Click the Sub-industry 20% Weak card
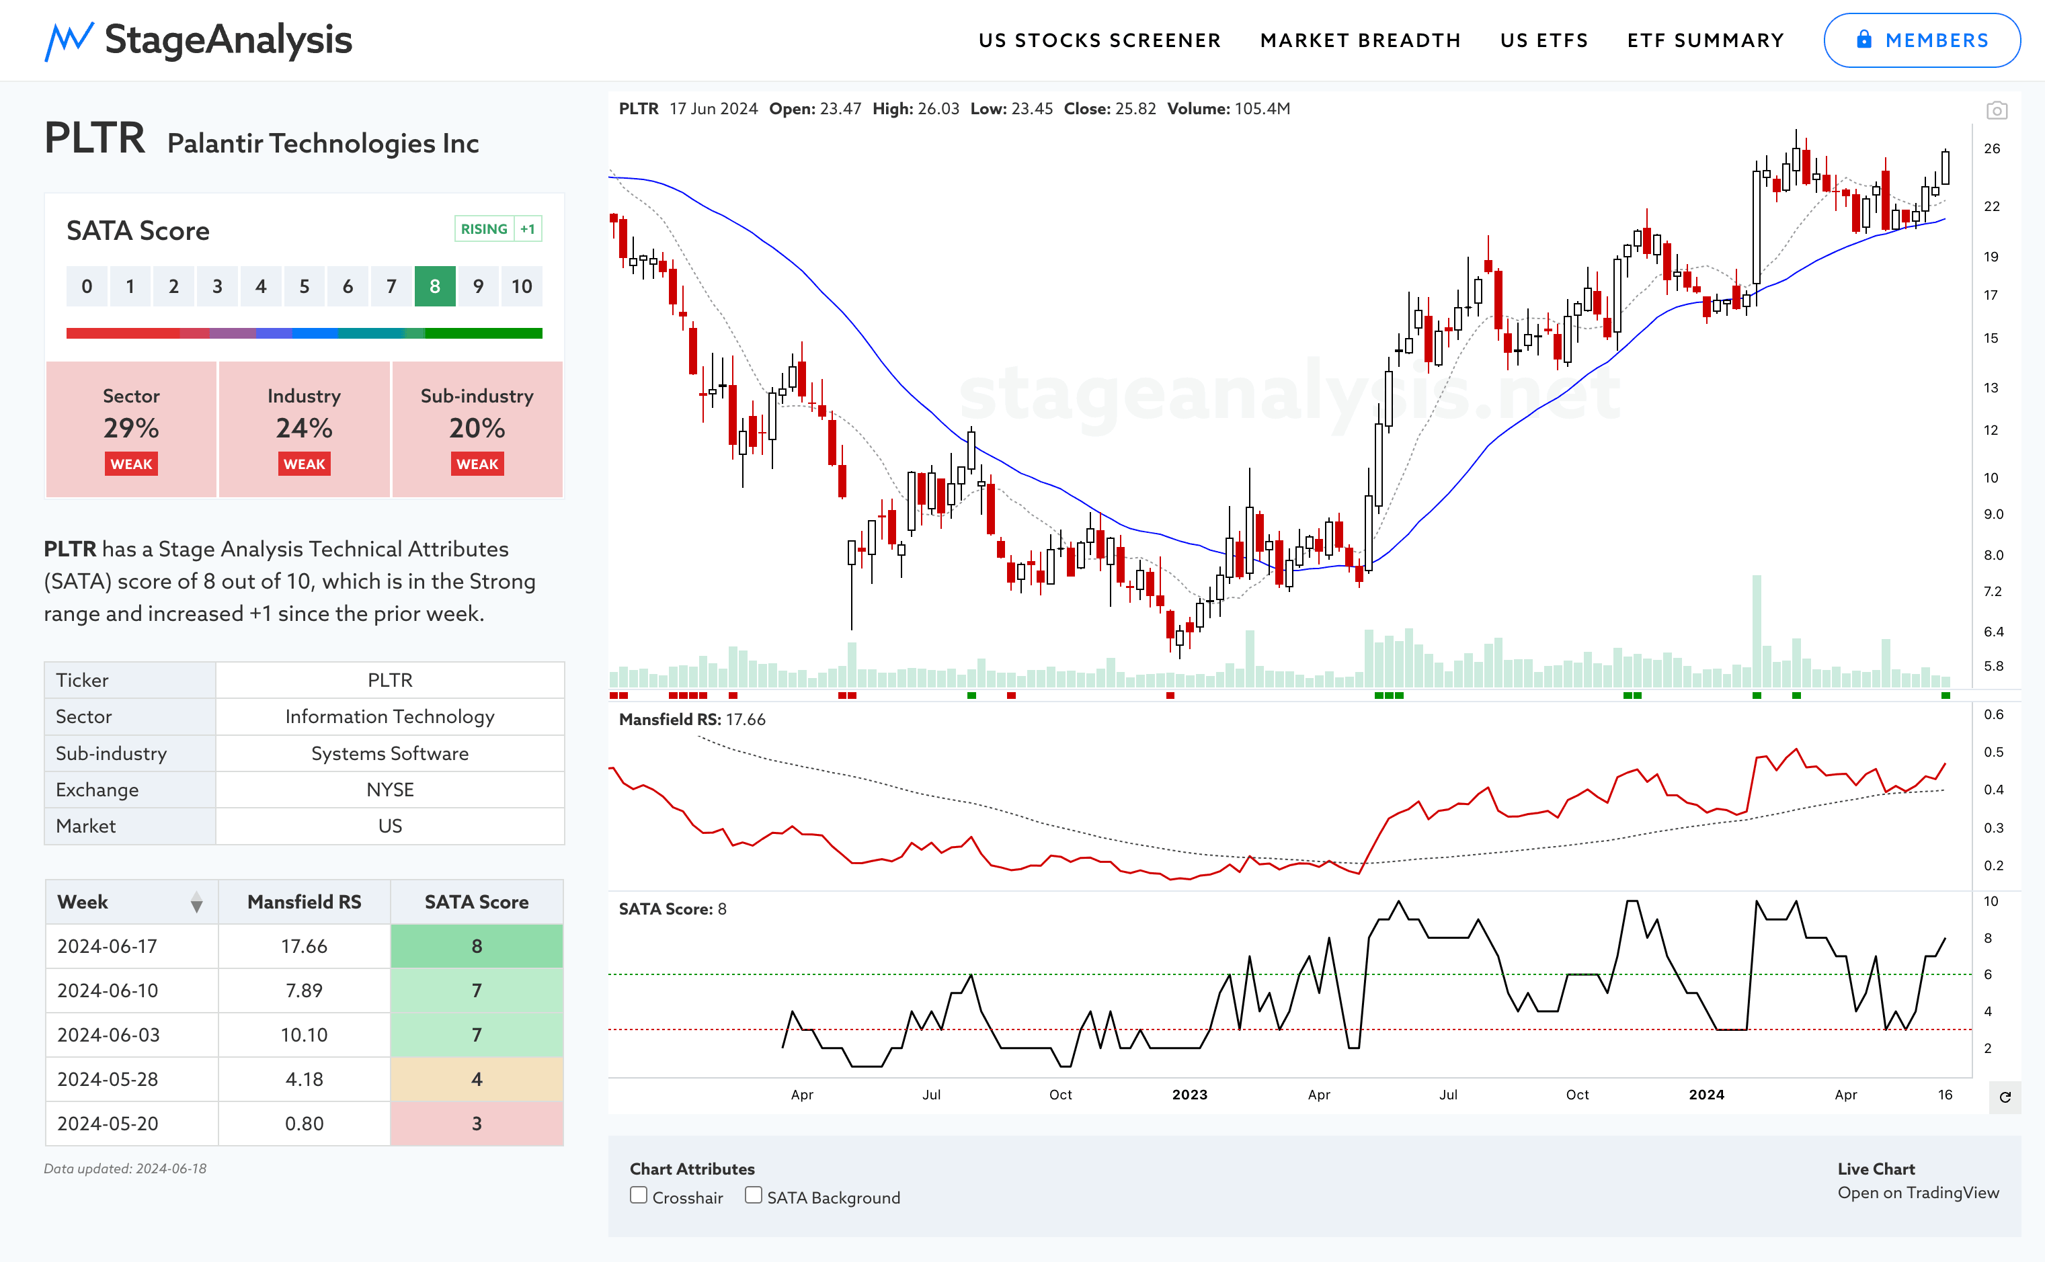Viewport: 2045px width, 1262px height. click(477, 429)
